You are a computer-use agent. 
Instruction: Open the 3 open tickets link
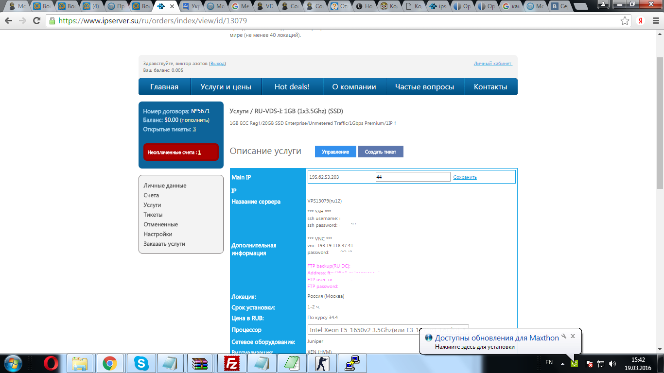click(194, 129)
